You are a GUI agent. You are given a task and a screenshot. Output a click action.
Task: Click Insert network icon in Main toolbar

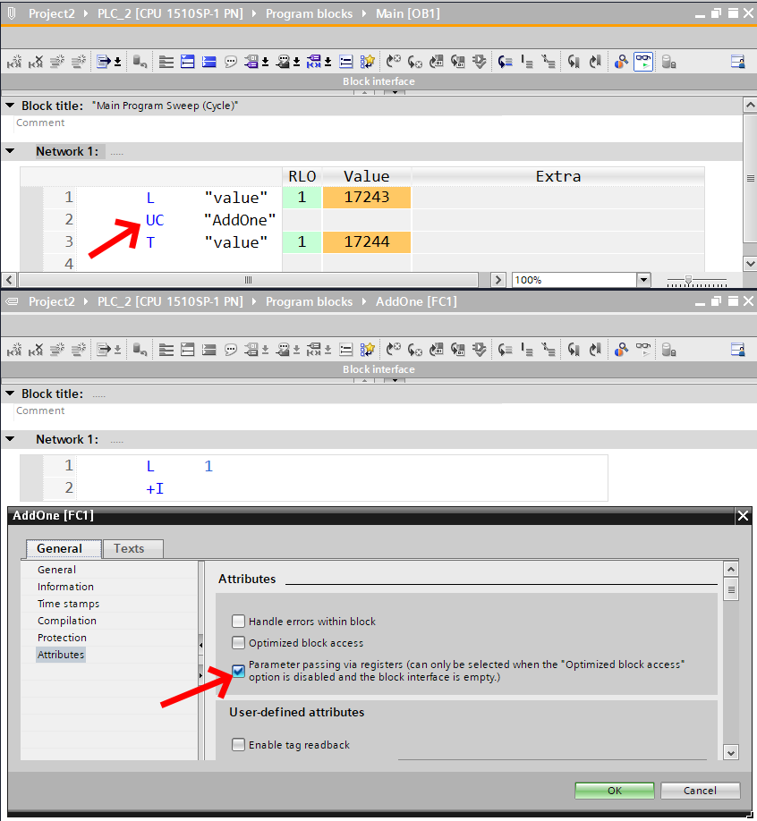[x=14, y=63]
